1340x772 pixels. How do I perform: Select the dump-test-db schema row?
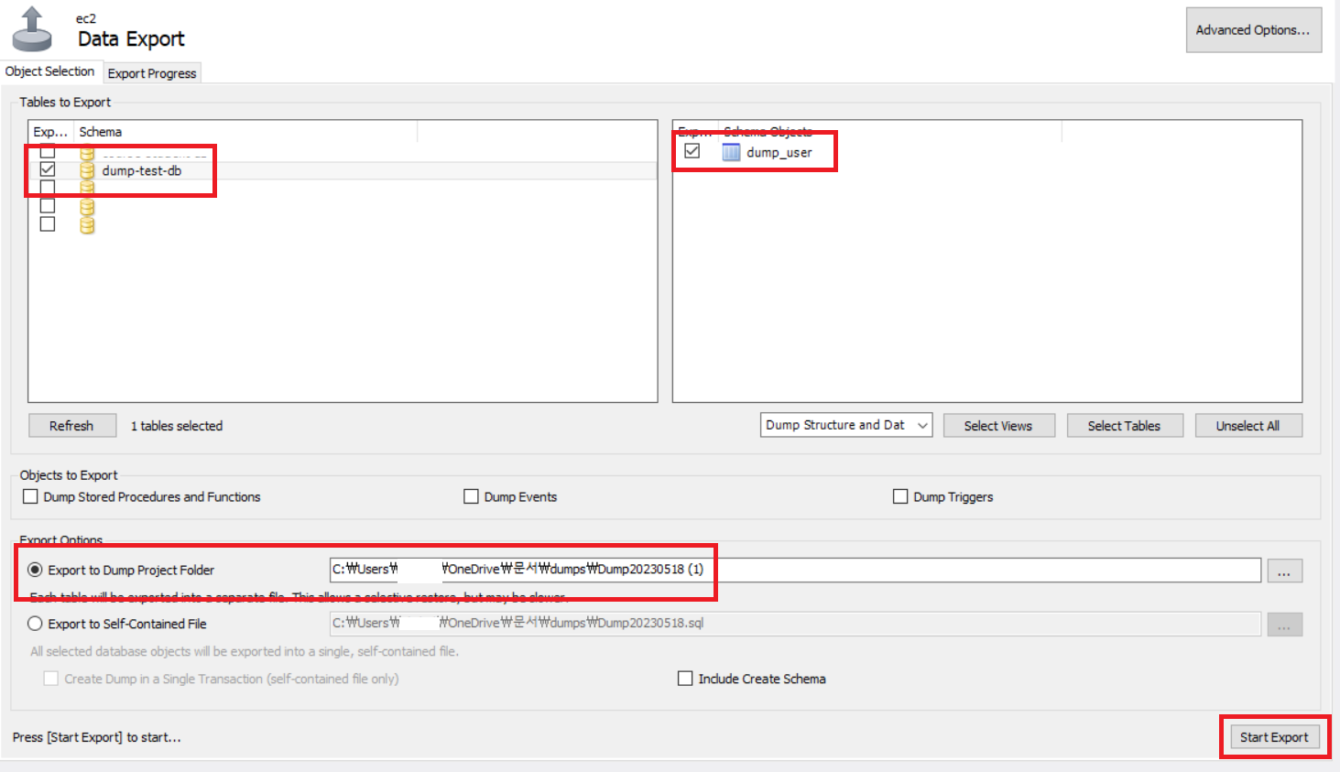pos(343,170)
